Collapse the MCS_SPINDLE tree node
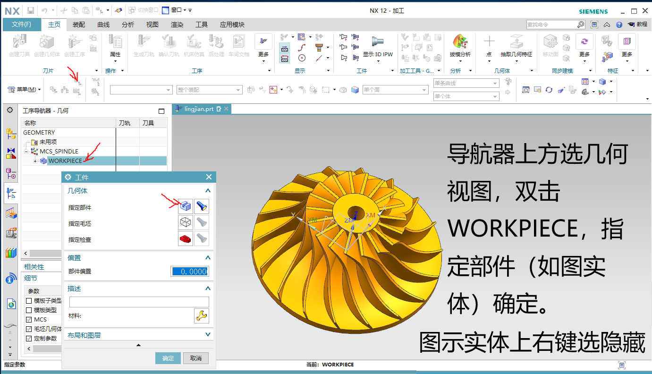The width and height of the screenshot is (652, 374). tap(26, 152)
